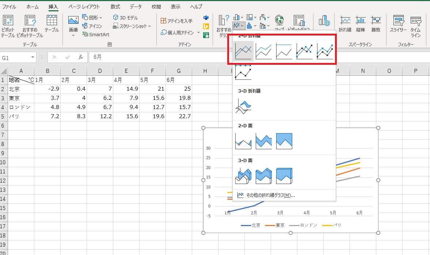Switch to the Review (校閲) tab
The width and height of the screenshot is (430, 255).
click(x=156, y=7)
